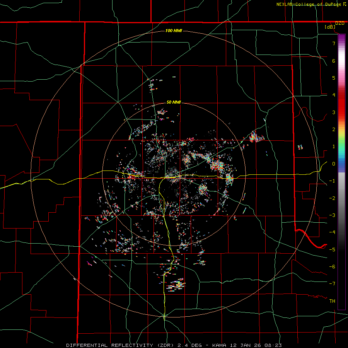Click the -3 value on the color scale
Screen dimensions: 348x348
coord(332,215)
